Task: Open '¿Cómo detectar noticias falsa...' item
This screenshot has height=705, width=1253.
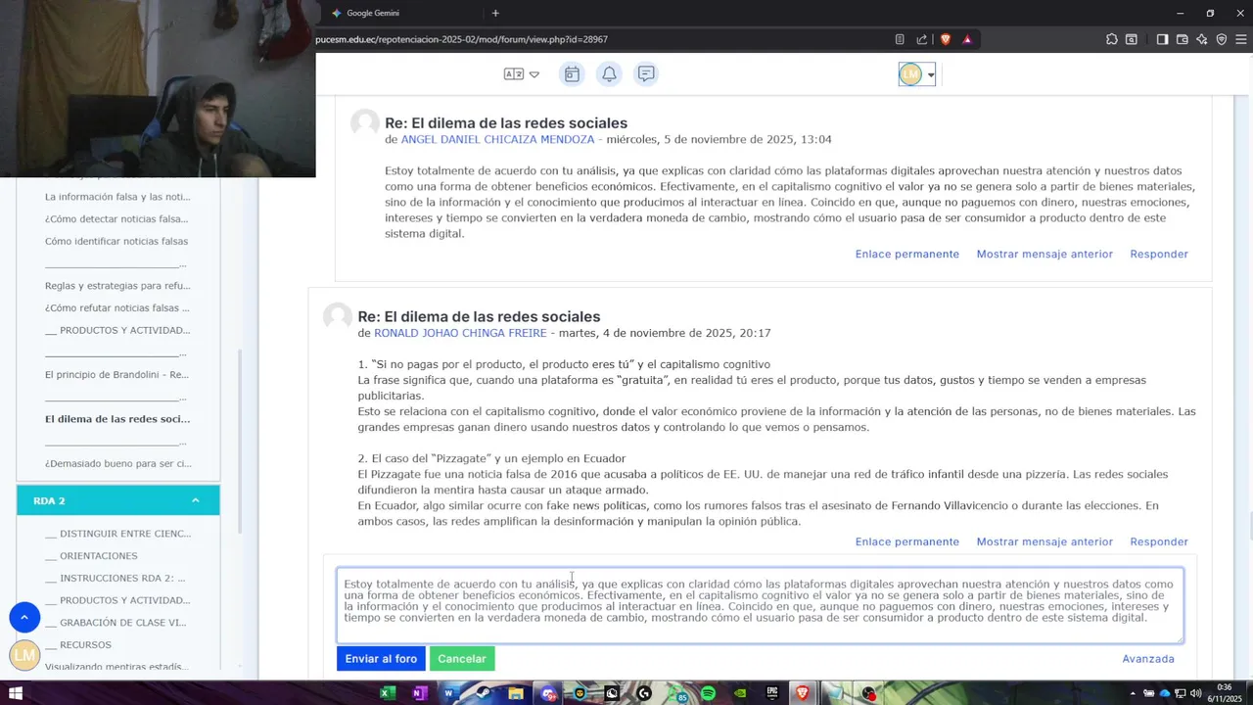Action: click(x=116, y=219)
